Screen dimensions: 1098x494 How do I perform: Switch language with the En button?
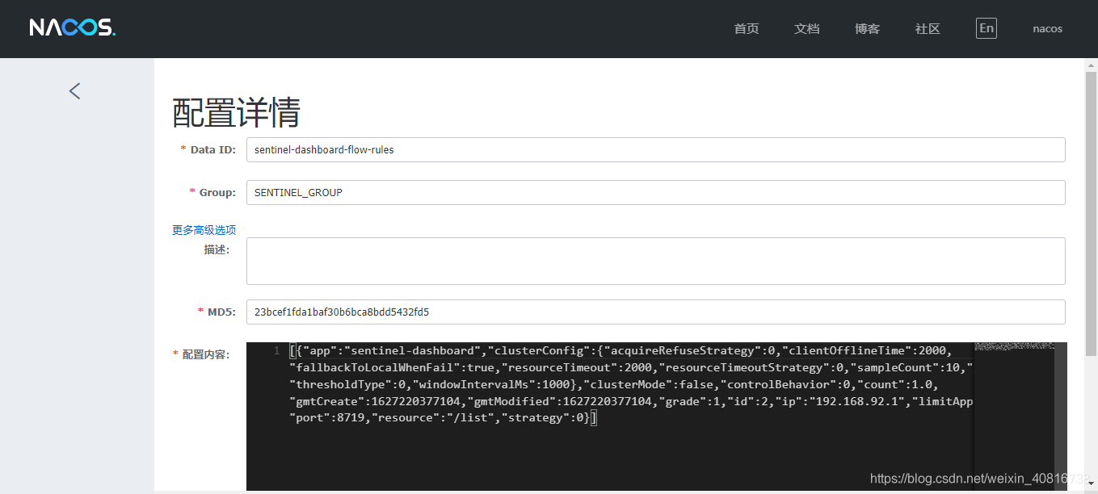[x=987, y=28]
